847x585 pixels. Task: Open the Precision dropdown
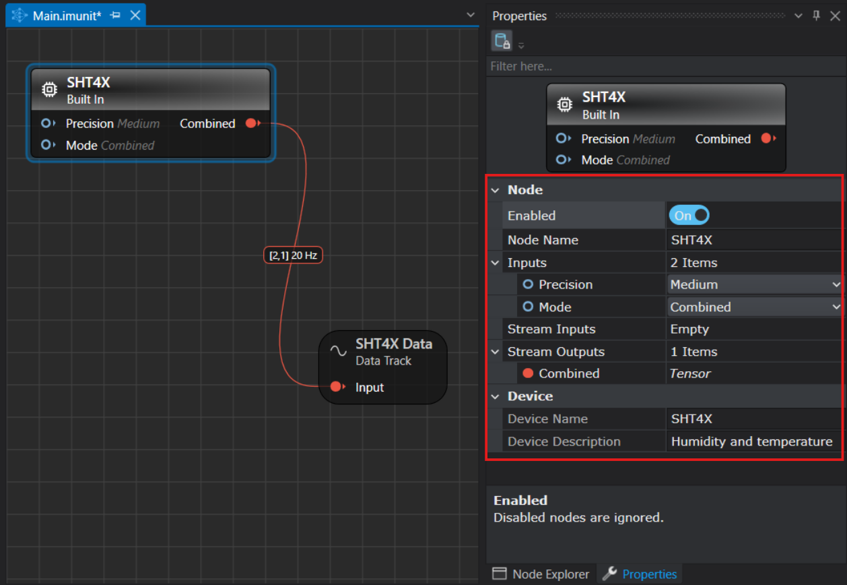point(755,284)
